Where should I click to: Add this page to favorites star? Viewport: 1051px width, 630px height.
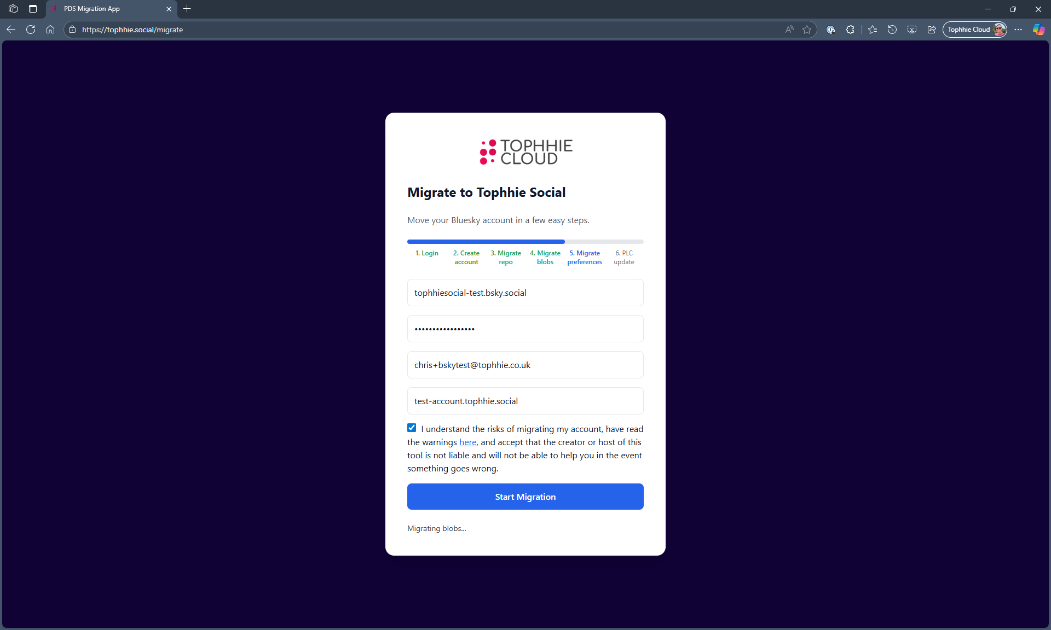[x=807, y=30]
